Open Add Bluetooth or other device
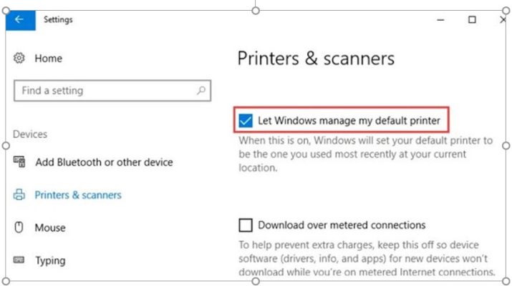Screen dimensions: 512x286 click(104, 162)
